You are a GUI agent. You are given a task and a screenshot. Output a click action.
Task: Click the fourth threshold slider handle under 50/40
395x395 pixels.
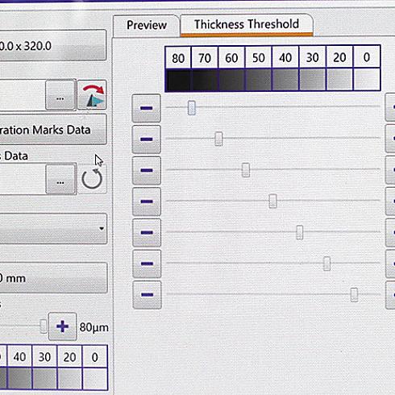(272, 201)
